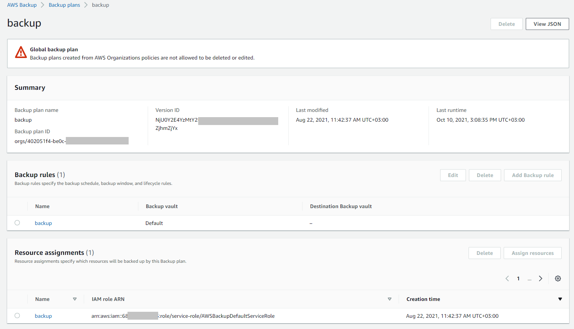
Task: Click the top Delete backup plan button
Action: [x=506, y=24]
